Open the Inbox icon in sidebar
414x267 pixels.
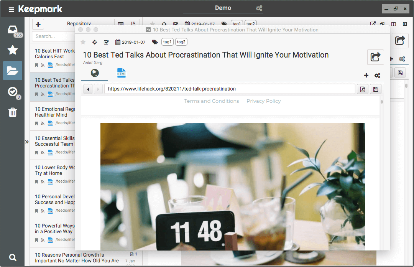coord(12,30)
